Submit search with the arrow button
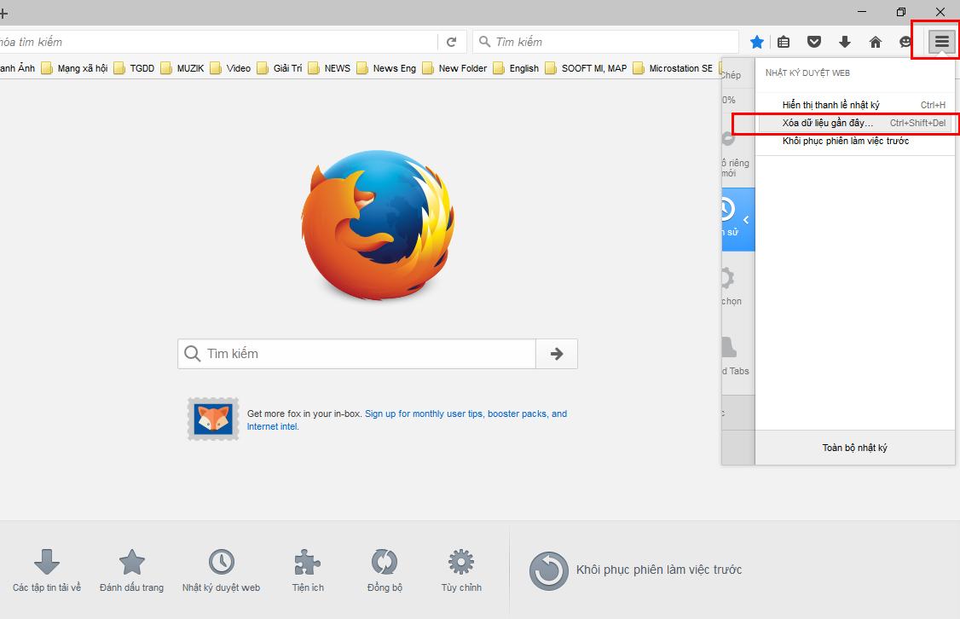 tap(557, 354)
